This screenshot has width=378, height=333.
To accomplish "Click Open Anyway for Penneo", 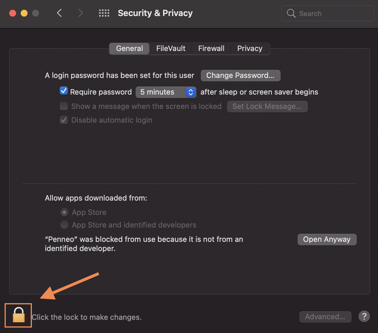I will point(327,239).
